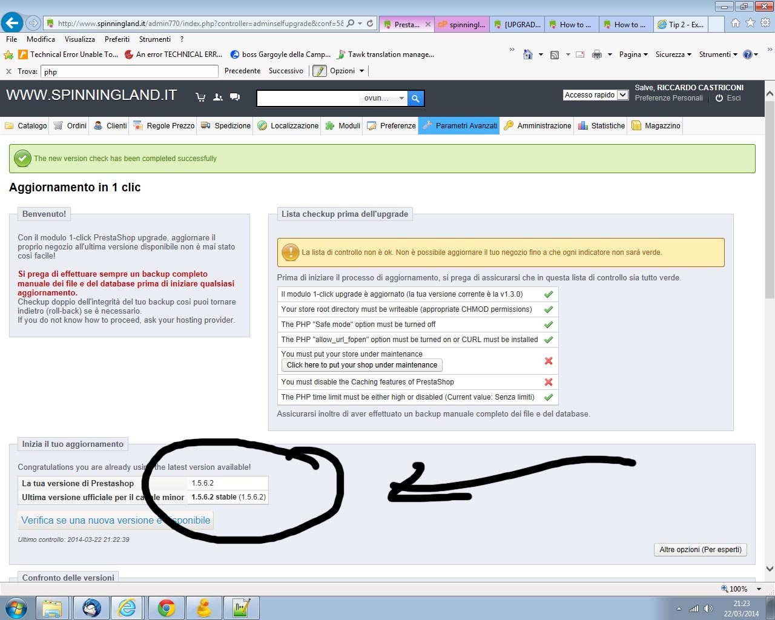The width and height of the screenshot is (775, 620).
Task: Open the Moduli admin tab
Action: (343, 125)
